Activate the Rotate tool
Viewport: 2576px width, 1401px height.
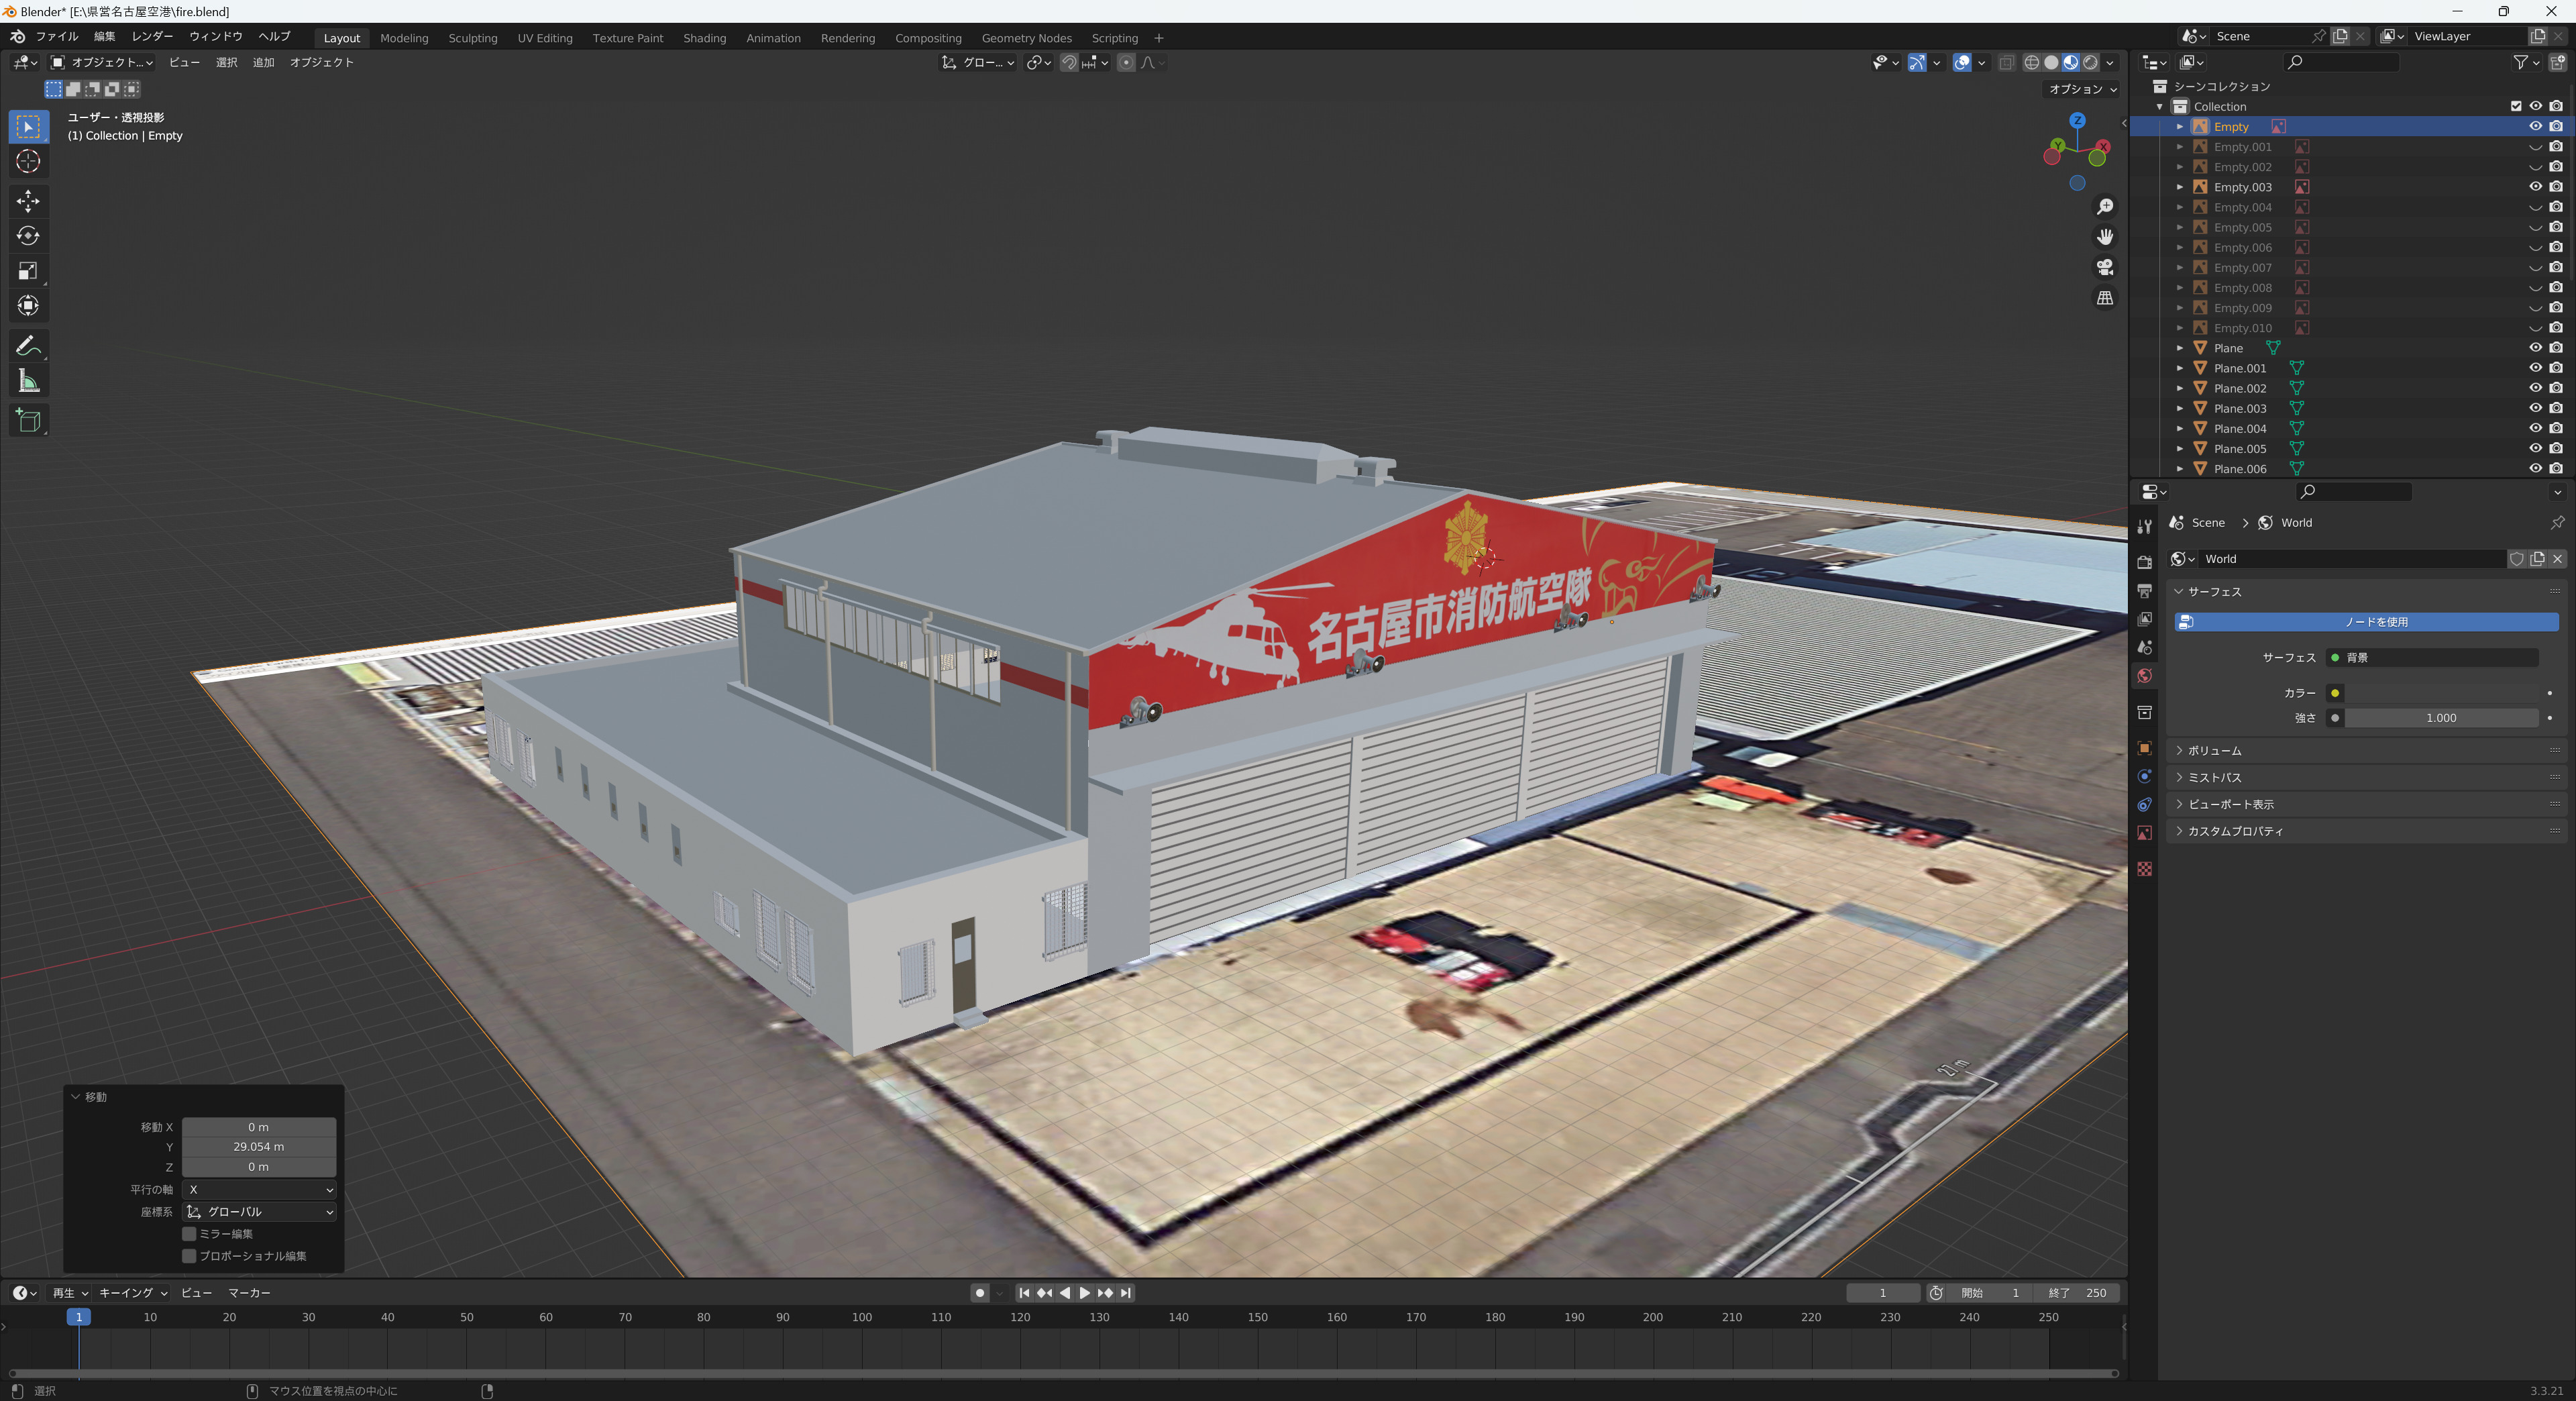tap(28, 236)
